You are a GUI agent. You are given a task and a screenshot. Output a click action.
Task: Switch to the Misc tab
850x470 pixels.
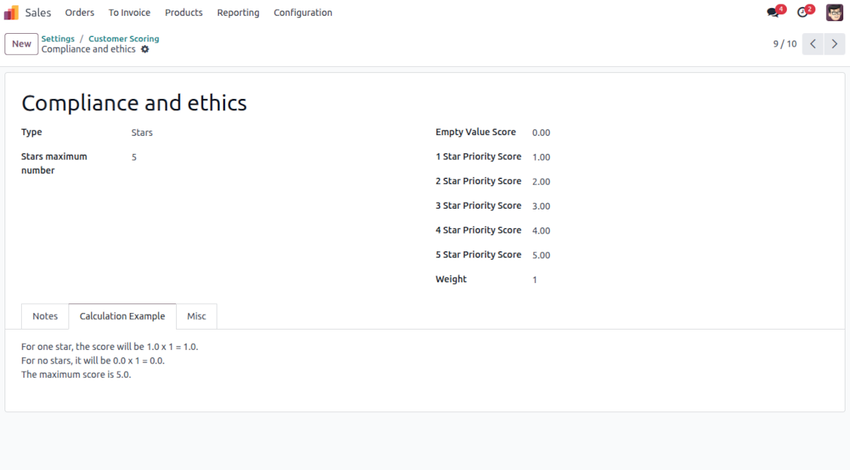click(196, 316)
